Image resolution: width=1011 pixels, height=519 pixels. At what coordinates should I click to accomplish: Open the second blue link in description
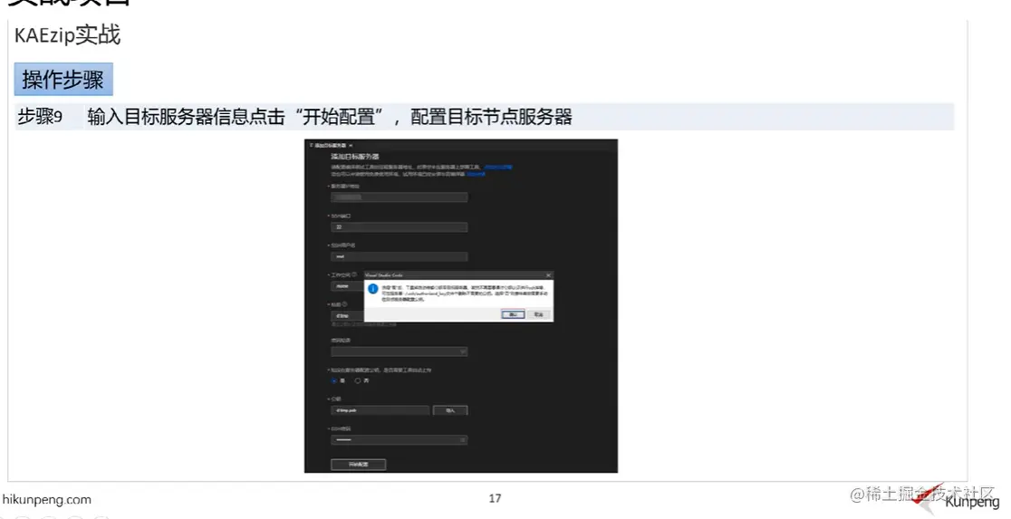(x=476, y=174)
